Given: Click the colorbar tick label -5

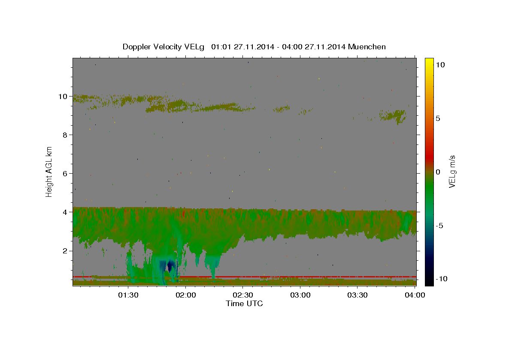Looking at the screenshot, I should 439,226.
